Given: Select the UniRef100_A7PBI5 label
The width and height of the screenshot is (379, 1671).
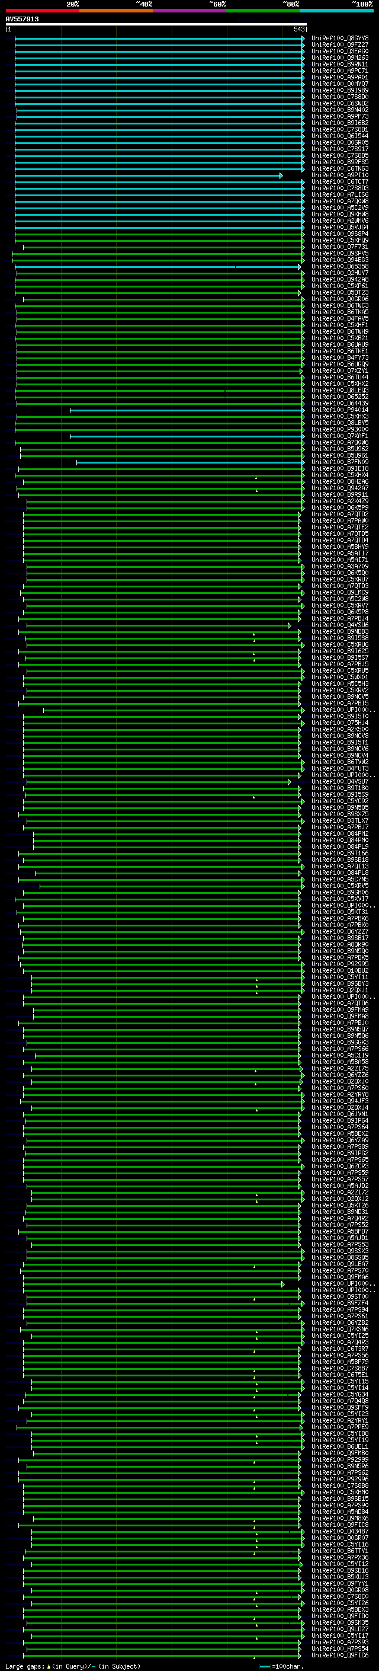Looking at the screenshot, I should (339, 703).
